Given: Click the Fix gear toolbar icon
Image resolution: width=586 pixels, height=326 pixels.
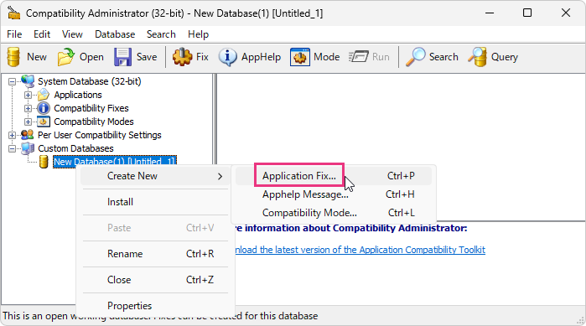Looking at the screenshot, I should 183,57.
